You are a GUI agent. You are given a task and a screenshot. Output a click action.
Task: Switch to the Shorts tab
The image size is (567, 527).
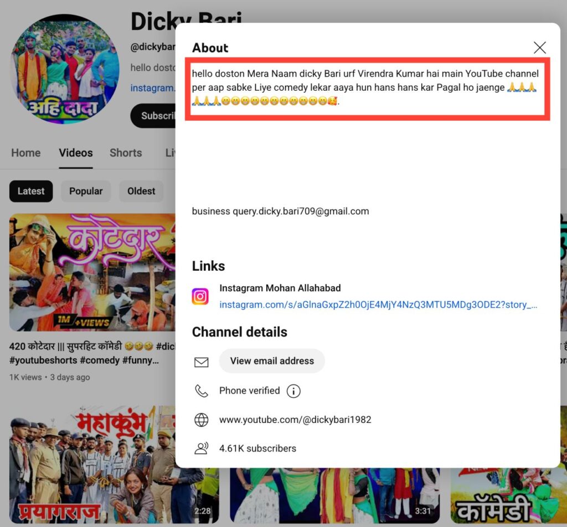[x=126, y=153]
